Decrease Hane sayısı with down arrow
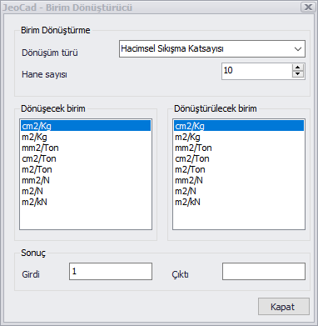This screenshot has height=326, width=318. click(298, 74)
